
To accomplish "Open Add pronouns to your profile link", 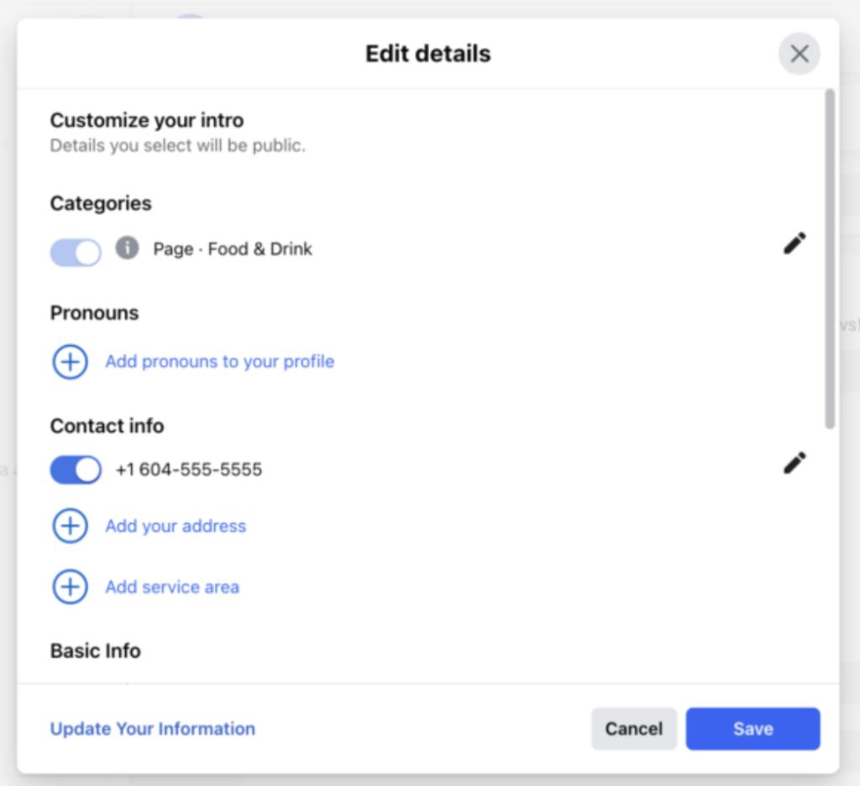I will (220, 361).
